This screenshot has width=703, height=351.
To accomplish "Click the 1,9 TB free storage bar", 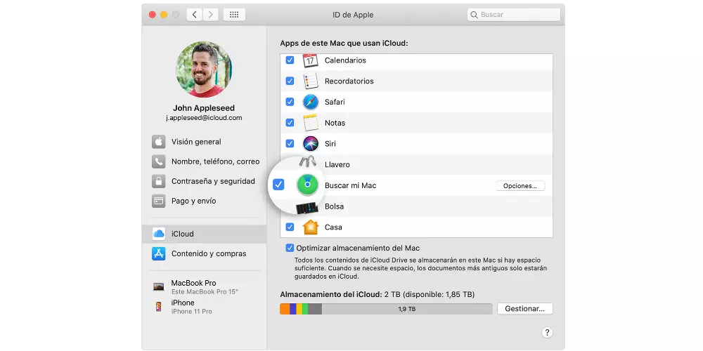I will tap(406, 309).
